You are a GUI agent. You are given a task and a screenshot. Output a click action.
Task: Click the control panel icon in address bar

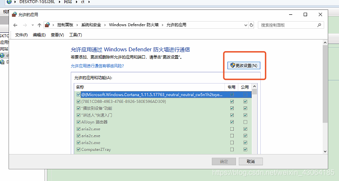coord(47,25)
